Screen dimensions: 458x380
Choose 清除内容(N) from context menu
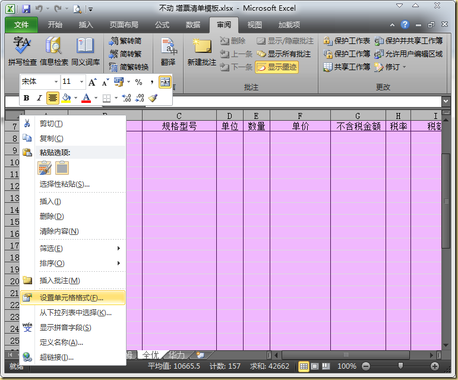click(73, 231)
